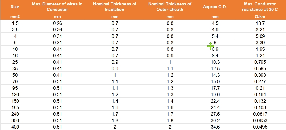The image size is (286, 130).
Task: Click the 400 size cell
Action: click(x=15, y=127)
